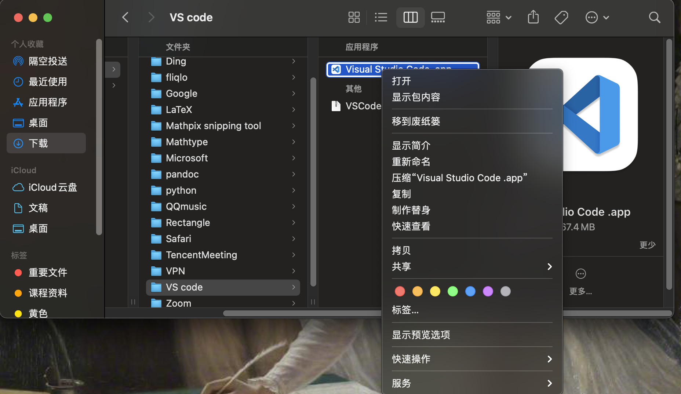The width and height of the screenshot is (681, 394).
Task: Choose 显示简介 in context menu
Action: (x=472, y=146)
